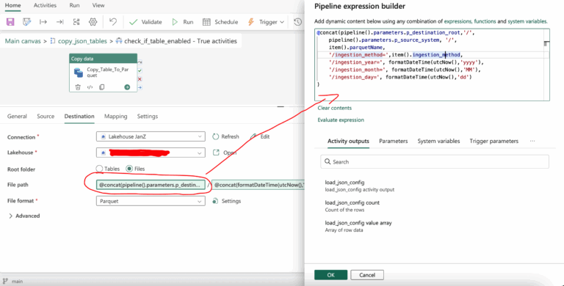Image resolution: width=564 pixels, height=286 pixels.
Task: Click the export arrow toolbar icon
Action: pos(59,22)
